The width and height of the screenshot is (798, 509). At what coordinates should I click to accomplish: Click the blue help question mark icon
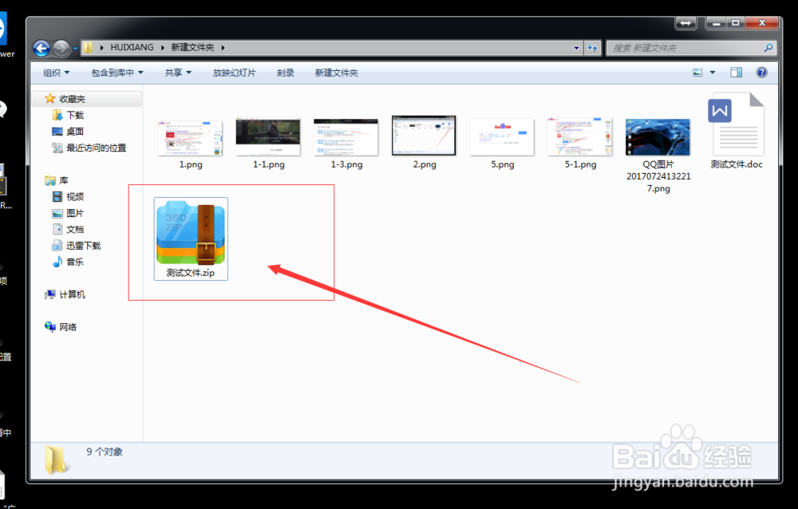pyautogui.click(x=761, y=73)
